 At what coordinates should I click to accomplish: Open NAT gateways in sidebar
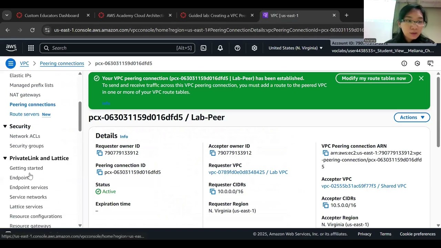click(25, 95)
